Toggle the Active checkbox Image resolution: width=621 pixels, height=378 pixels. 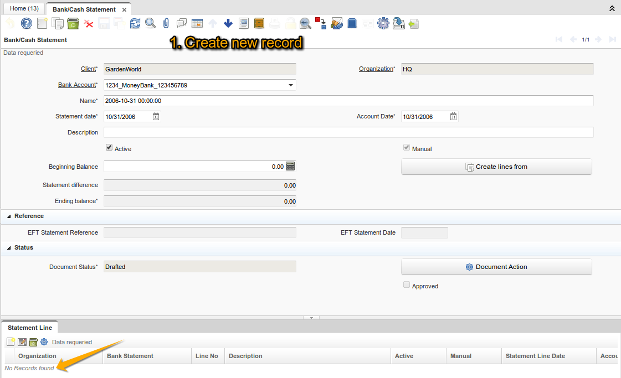point(109,147)
